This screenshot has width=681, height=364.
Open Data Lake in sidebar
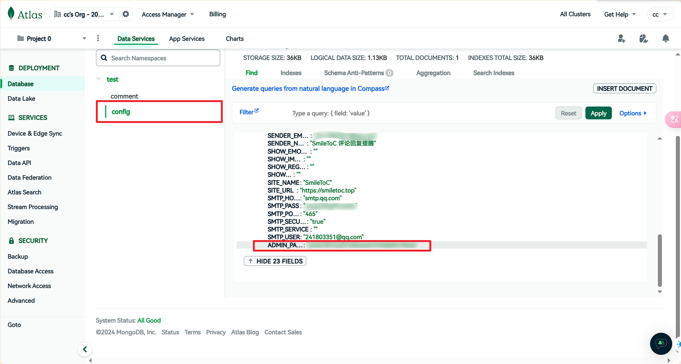[21, 98]
